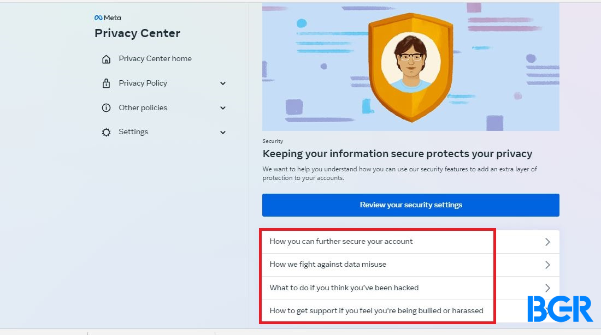Click the home icon beside Privacy Center home
This screenshot has width=601, height=335.
click(106, 59)
